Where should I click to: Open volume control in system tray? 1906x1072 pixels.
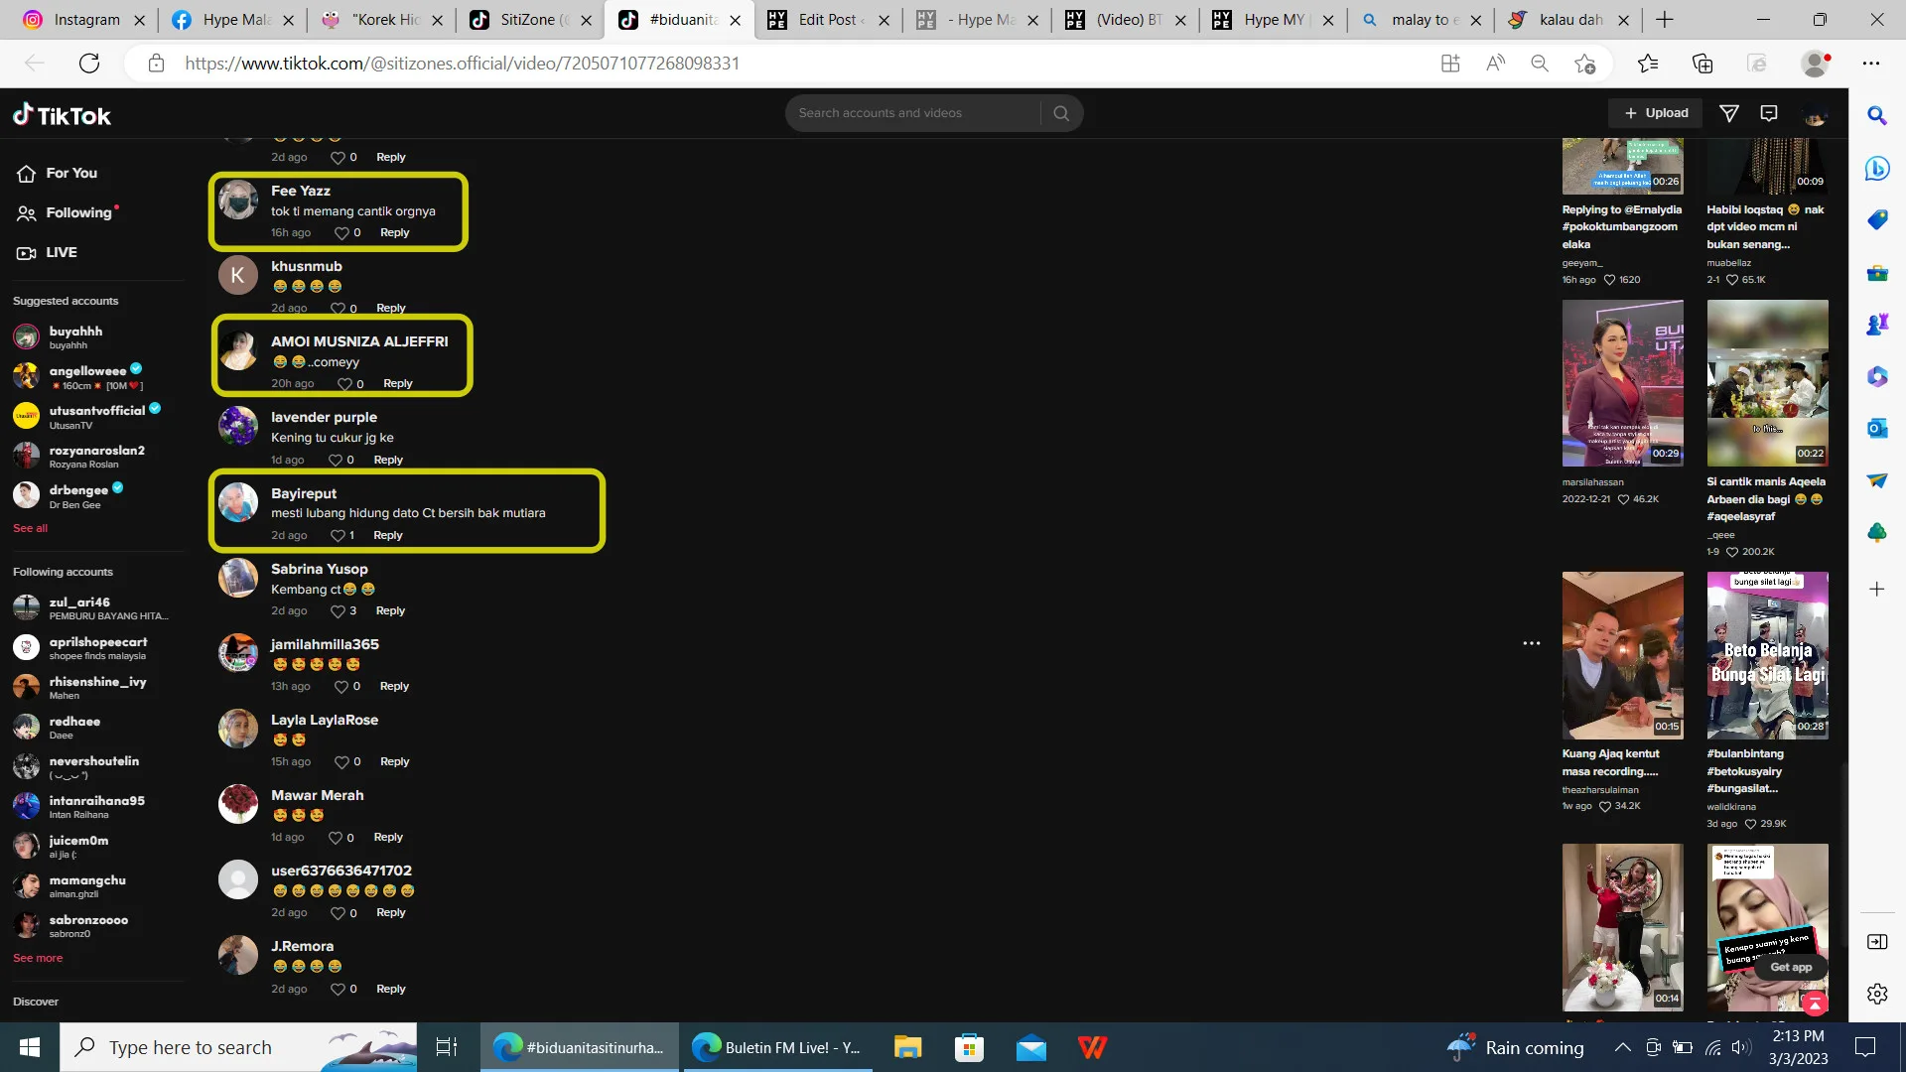1741,1047
